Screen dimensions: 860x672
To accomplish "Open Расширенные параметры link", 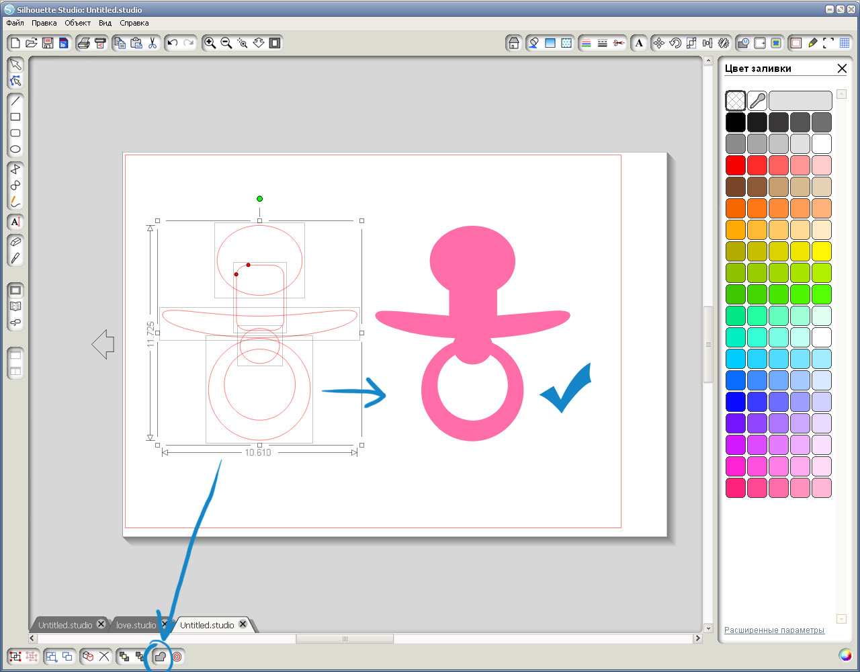I will click(774, 630).
